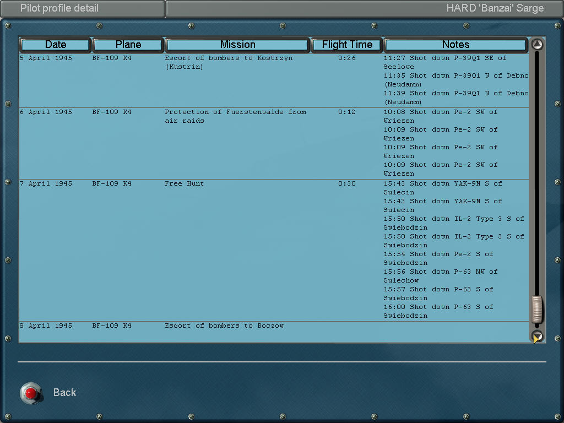This screenshot has height=423, width=564.
Task: Click the Plane column header
Action: click(128, 45)
